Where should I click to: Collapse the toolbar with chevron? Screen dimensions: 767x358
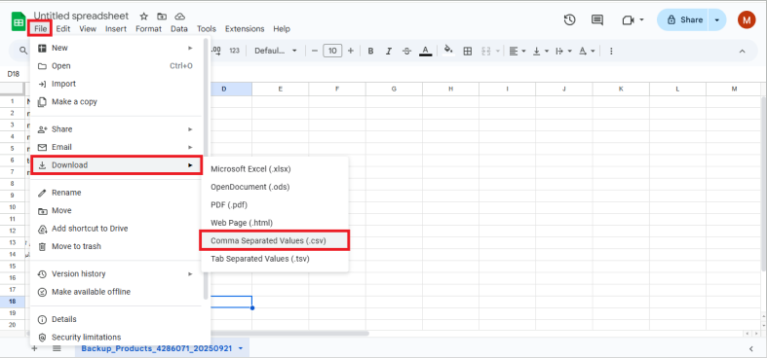(x=742, y=51)
